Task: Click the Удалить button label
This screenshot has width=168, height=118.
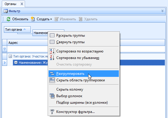Action: click(x=91, y=19)
